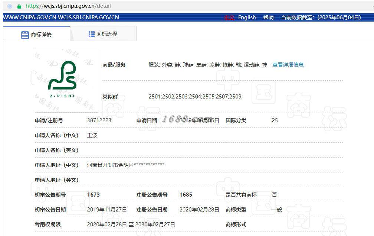Switch language to 中文
The width and height of the screenshot is (374, 236).
(x=229, y=17)
